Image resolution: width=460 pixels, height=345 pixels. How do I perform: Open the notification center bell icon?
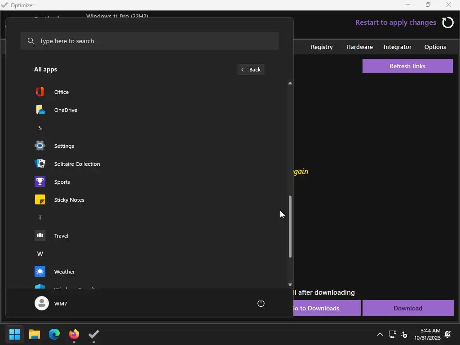coord(448,334)
